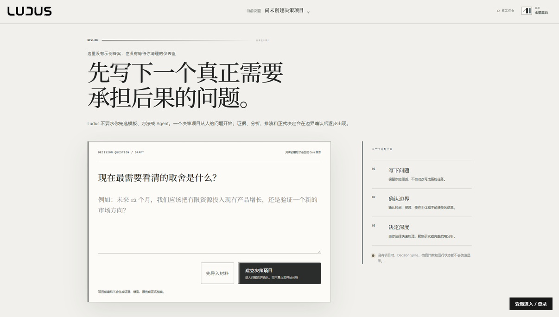
Task: Click the 确认边界 step heading
Action: (399, 199)
